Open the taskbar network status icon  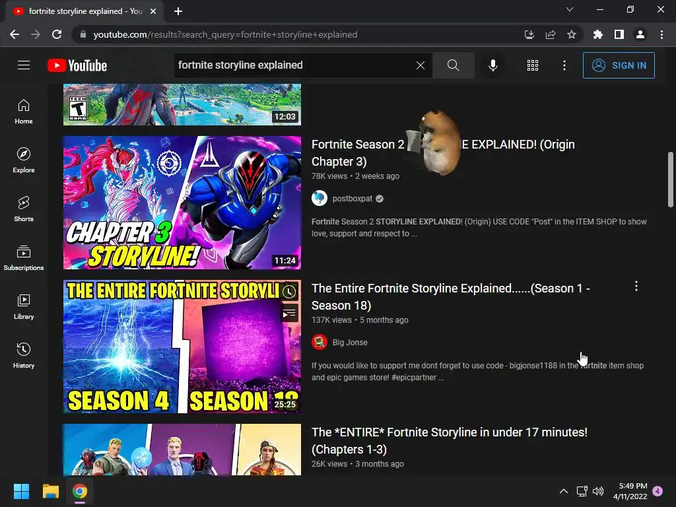(x=582, y=491)
